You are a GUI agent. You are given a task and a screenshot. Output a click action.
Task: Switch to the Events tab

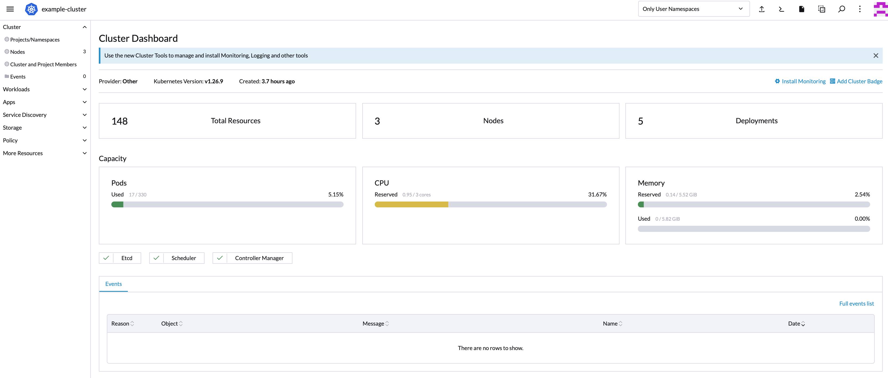(113, 283)
